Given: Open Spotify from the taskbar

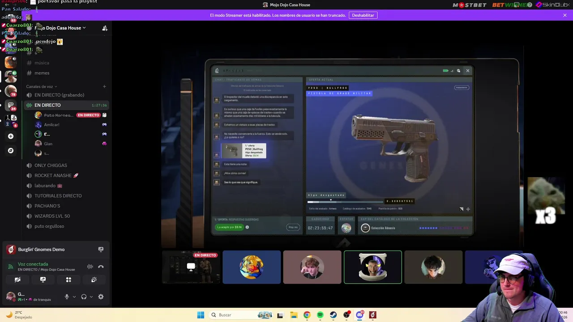Looking at the screenshot, I should [320, 315].
